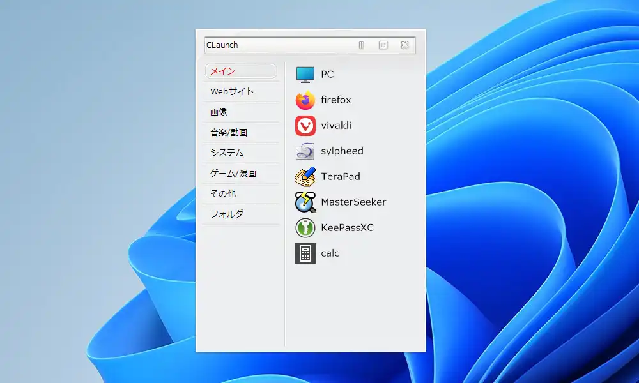Switch to the フォルダ tab

tap(241, 214)
